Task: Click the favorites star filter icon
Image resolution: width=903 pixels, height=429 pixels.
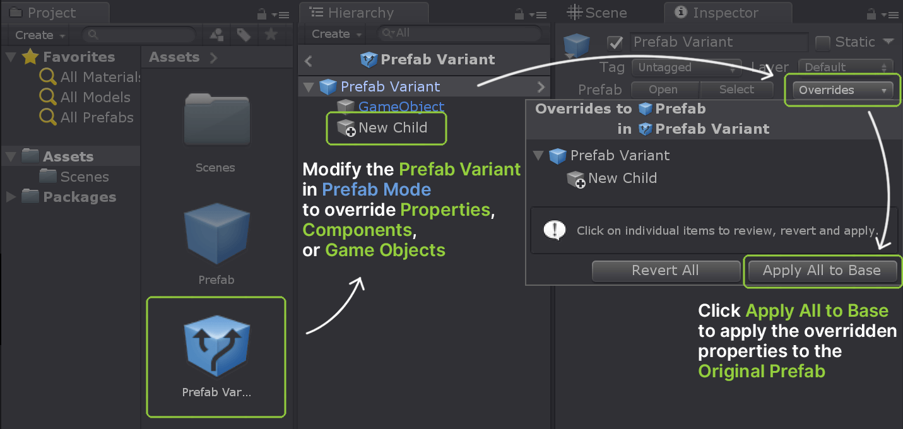Action: point(271,35)
